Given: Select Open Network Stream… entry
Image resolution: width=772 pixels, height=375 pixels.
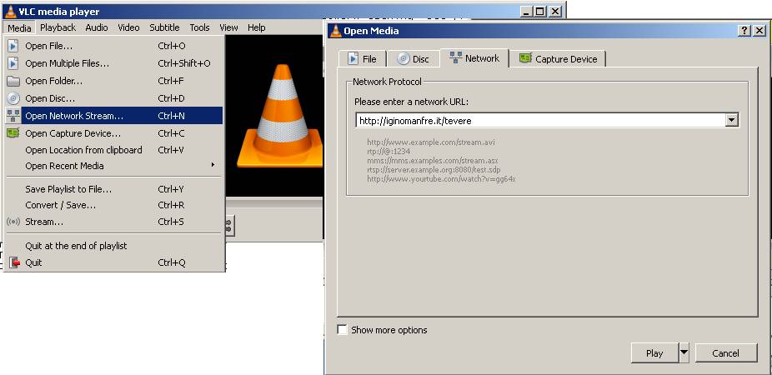Looking at the screenshot, I should 113,116.
